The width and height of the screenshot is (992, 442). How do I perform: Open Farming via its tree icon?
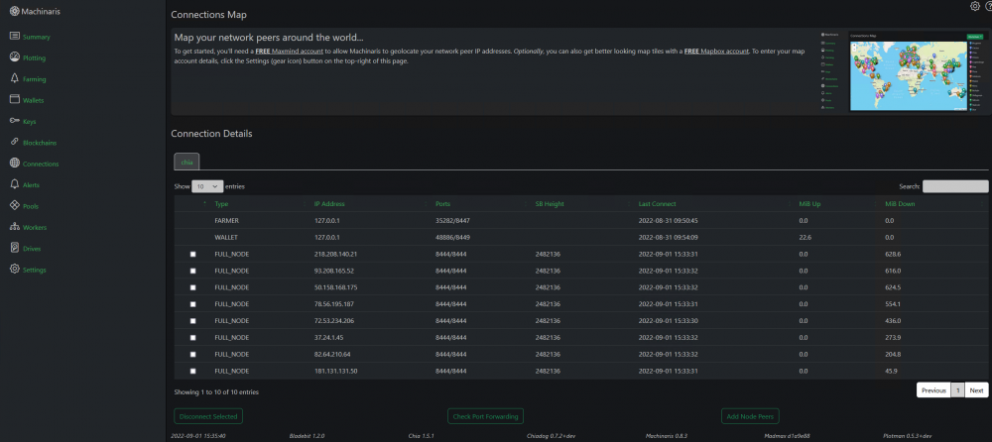pyautogui.click(x=15, y=78)
